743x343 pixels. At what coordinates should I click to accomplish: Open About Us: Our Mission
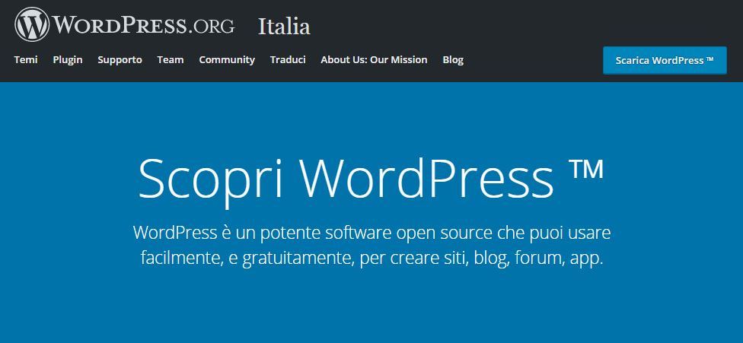pyautogui.click(x=374, y=59)
